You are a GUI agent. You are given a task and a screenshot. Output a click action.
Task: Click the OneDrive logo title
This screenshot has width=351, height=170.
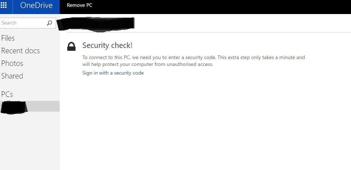(36, 6)
